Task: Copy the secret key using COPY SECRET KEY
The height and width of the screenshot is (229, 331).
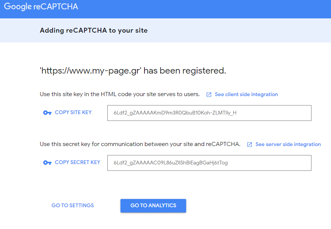Action: point(77,162)
